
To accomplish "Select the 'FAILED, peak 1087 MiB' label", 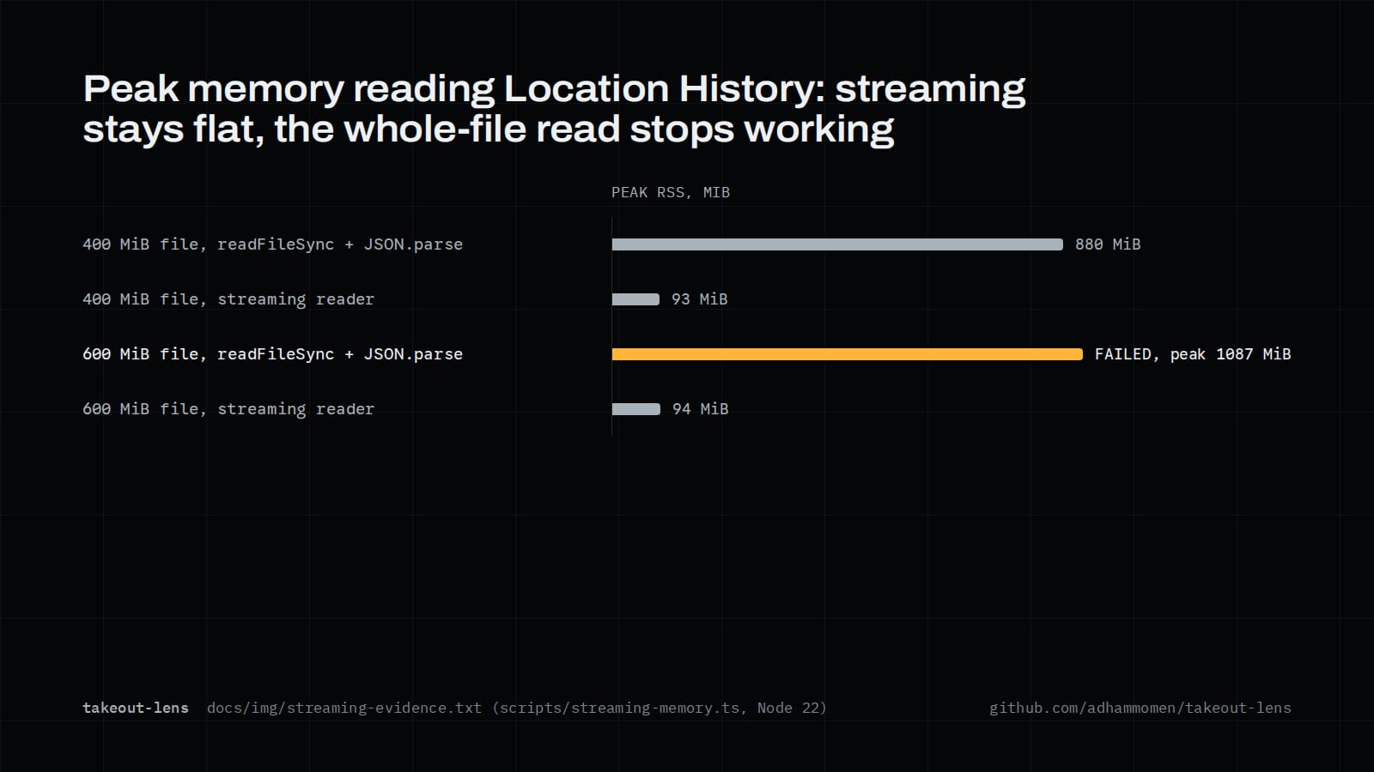I will 1193,354.
